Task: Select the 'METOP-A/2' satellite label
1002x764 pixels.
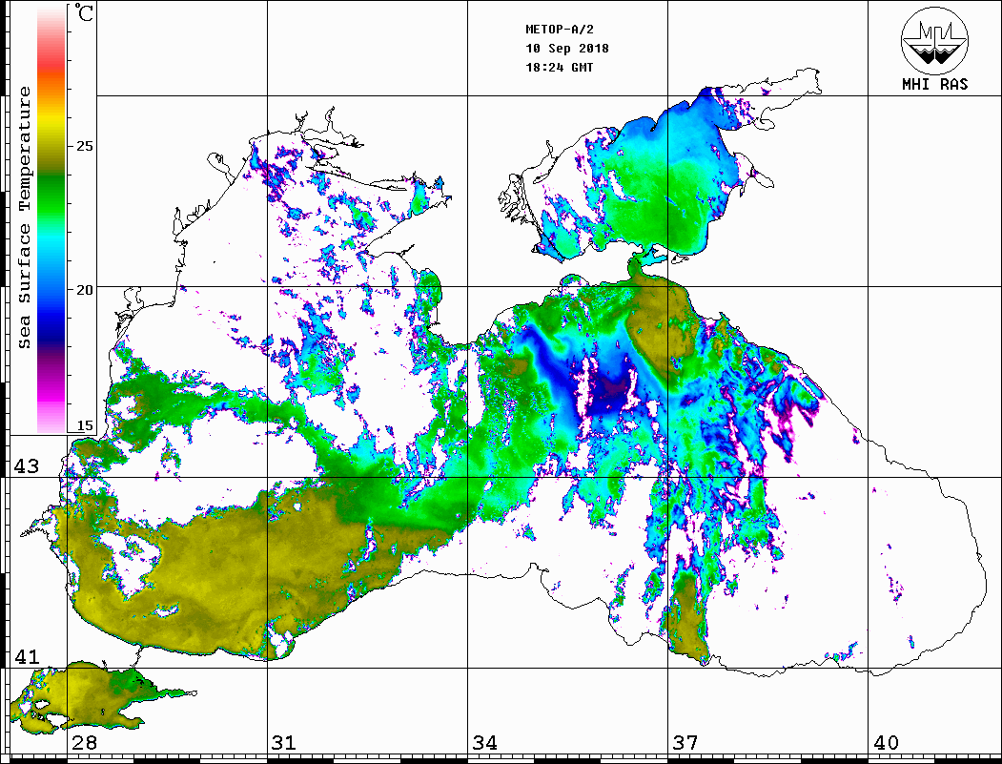Action: tap(560, 30)
